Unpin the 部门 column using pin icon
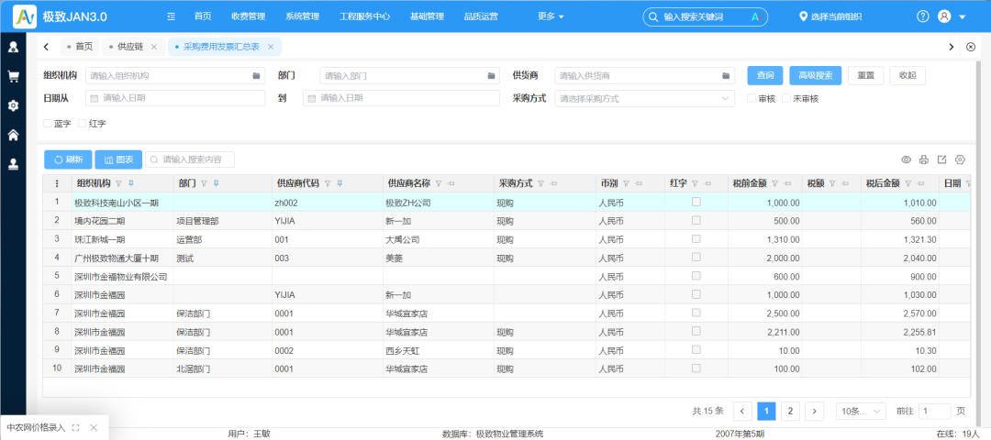 click(216, 183)
